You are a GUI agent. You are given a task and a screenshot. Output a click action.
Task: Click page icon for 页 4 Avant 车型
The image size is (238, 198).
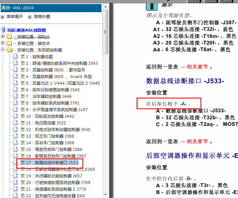pyautogui.click(x=15, y=76)
